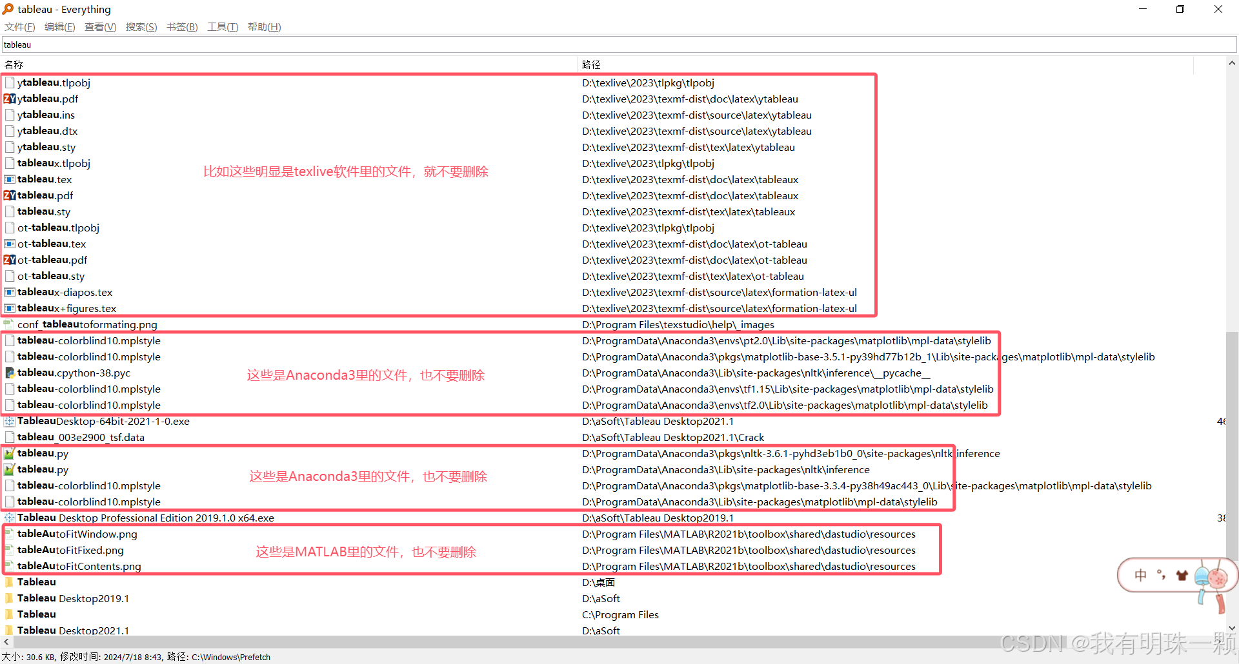The height and width of the screenshot is (664, 1239).
Task: Click the file icon of ytableau.dtx
Action: point(10,131)
